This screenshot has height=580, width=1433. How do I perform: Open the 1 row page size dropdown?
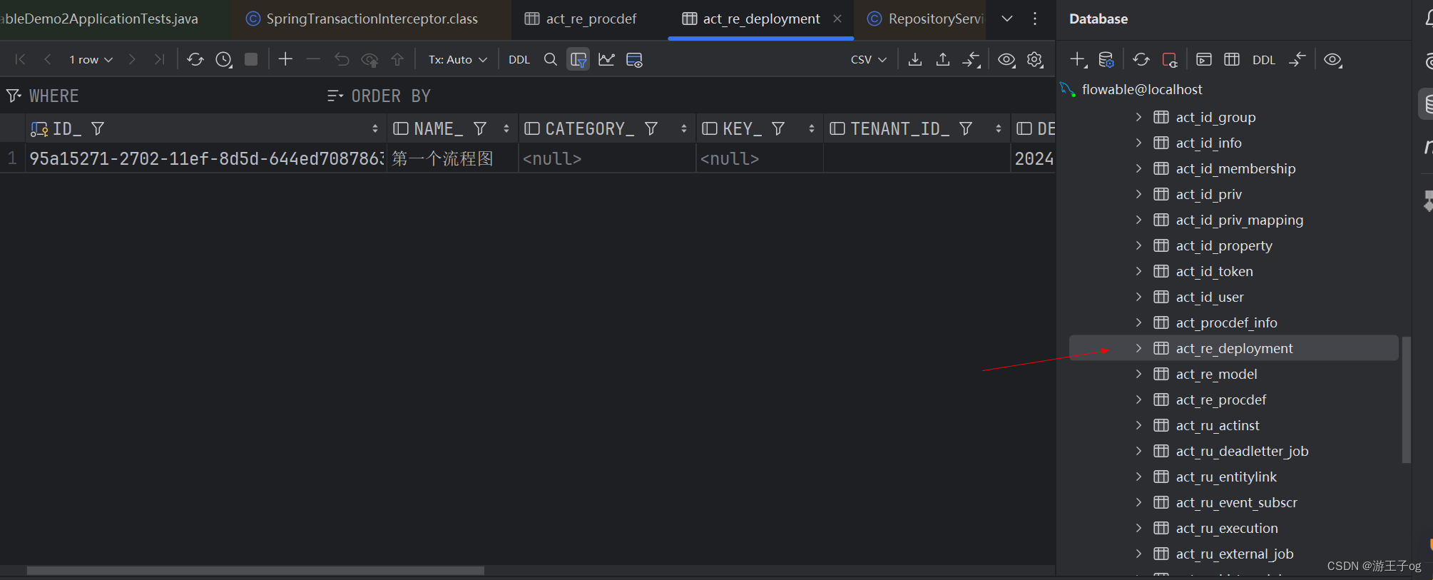(91, 60)
